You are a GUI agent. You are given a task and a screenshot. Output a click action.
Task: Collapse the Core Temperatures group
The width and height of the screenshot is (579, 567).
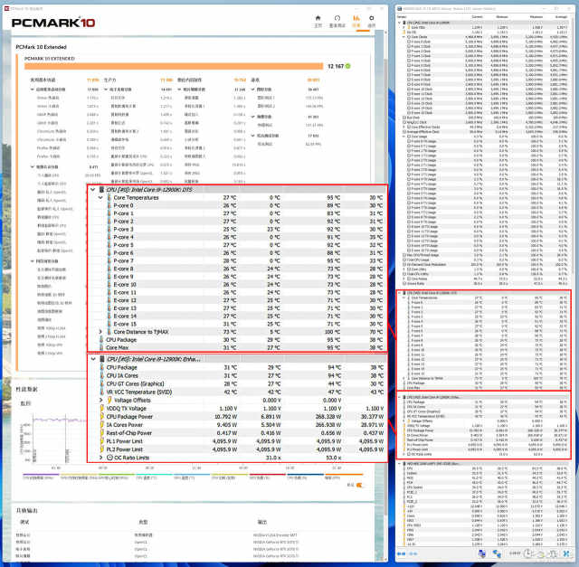(x=100, y=197)
